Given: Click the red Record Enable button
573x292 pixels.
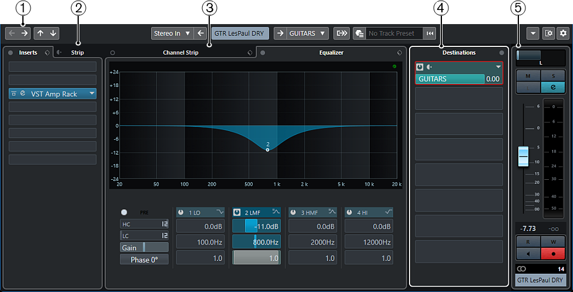Looking at the screenshot, I should pyautogui.click(x=553, y=254).
